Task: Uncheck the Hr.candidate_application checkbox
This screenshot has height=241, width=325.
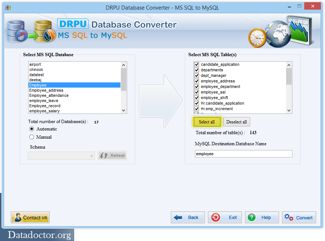Action: click(197, 103)
